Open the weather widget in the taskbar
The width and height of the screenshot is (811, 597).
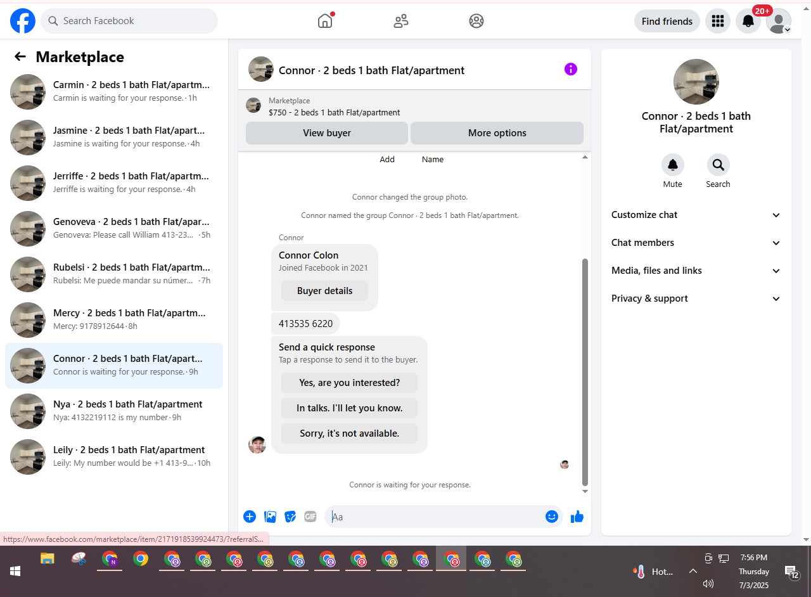653,572
